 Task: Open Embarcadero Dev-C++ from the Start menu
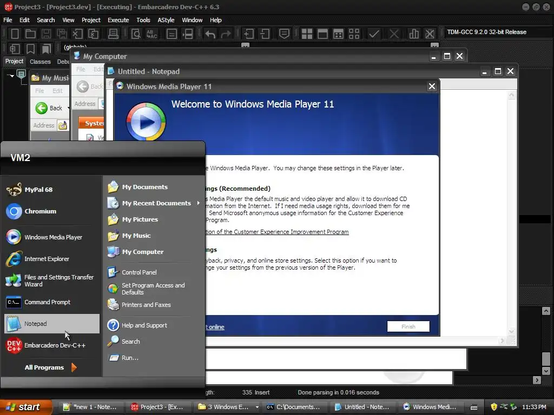tap(52, 345)
